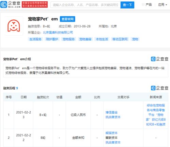Click the 宠物家Pet'em介绍 heading
This screenshot has height=147, width=170.
pyautogui.click(x=17, y=59)
